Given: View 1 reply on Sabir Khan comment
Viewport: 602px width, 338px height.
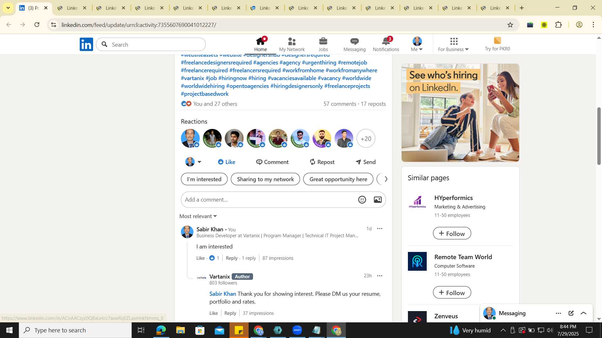Looking at the screenshot, I should pos(249,258).
